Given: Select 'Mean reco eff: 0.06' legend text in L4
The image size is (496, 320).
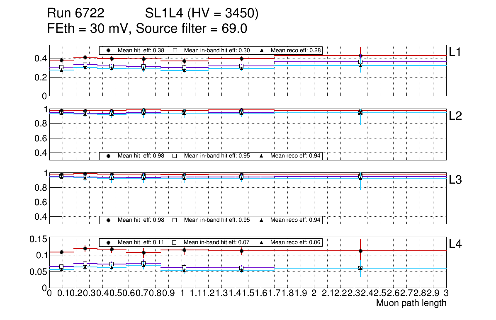Looking at the screenshot, I should point(296,242).
